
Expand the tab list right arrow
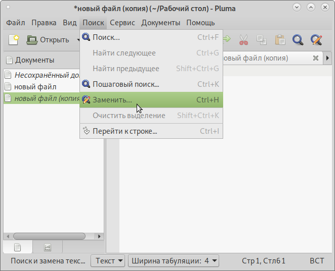click(x=327, y=58)
